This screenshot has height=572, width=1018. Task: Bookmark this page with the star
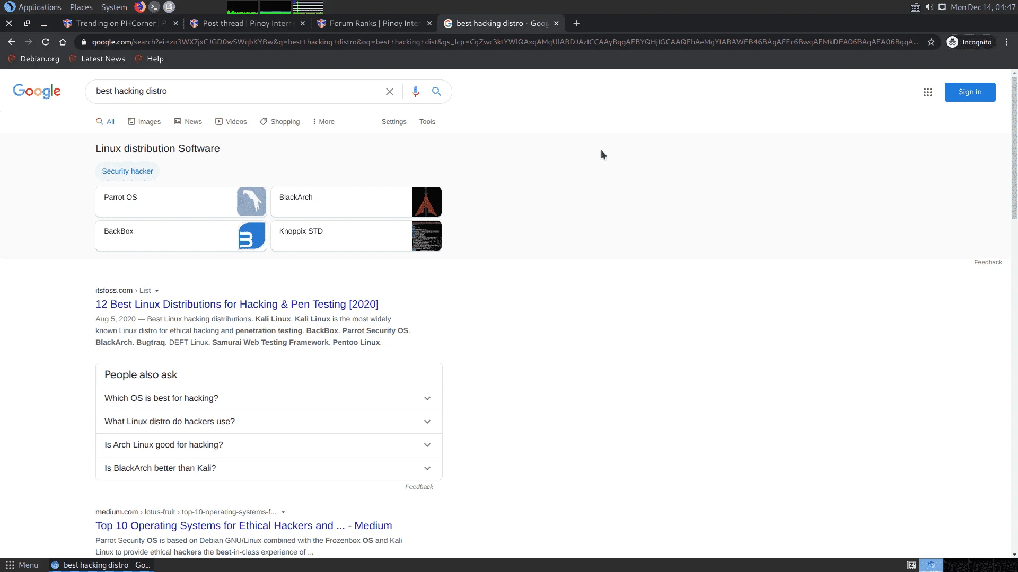click(x=931, y=42)
